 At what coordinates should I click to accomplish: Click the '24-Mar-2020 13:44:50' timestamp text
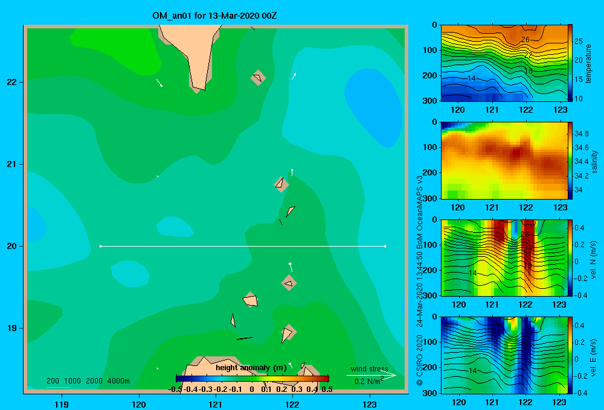[x=420, y=289]
